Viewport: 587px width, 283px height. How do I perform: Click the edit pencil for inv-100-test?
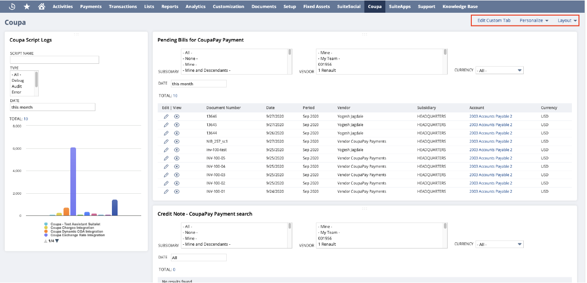click(166, 150)
